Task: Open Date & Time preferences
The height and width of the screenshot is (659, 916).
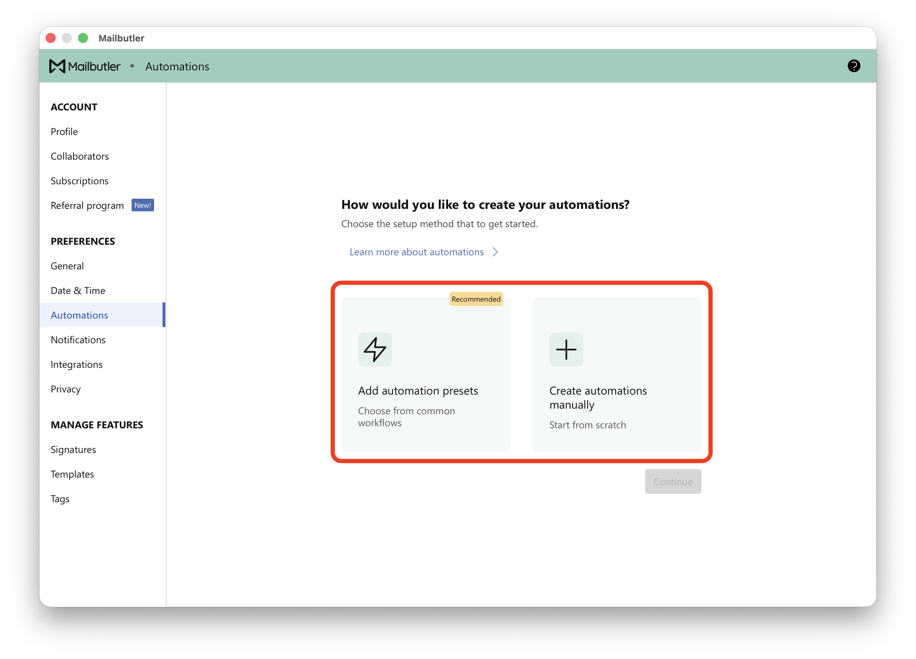Action: [x=78, y=291]
